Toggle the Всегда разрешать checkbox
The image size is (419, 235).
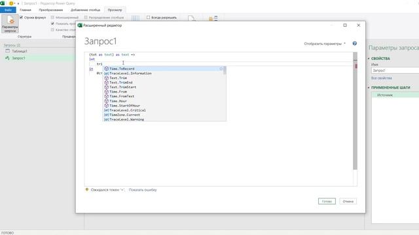(x=149, y=18)
